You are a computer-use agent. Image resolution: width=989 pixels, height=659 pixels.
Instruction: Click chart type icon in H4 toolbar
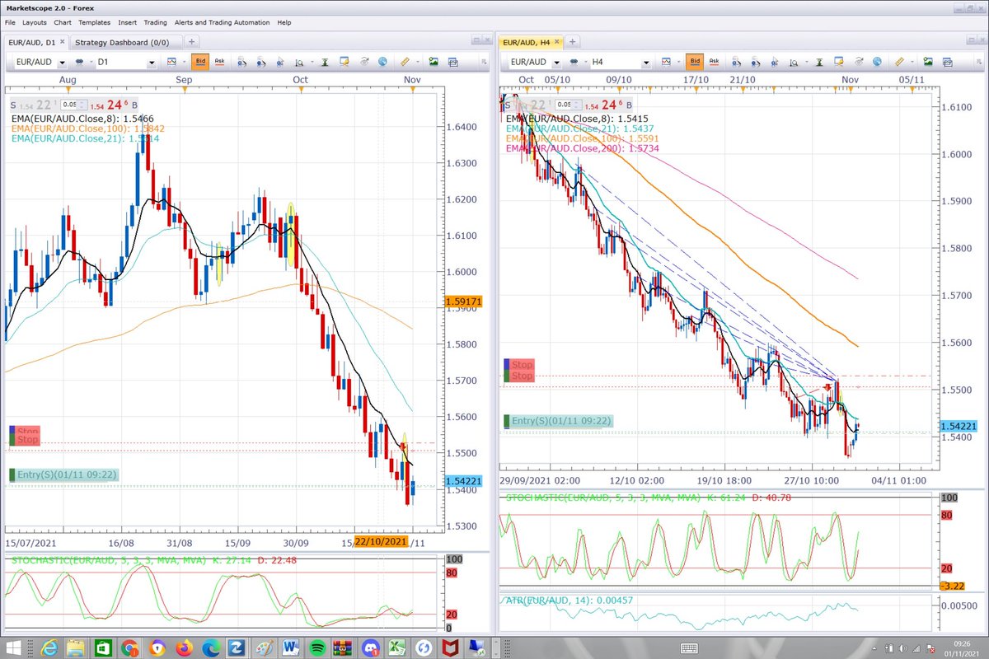(667, 62)
